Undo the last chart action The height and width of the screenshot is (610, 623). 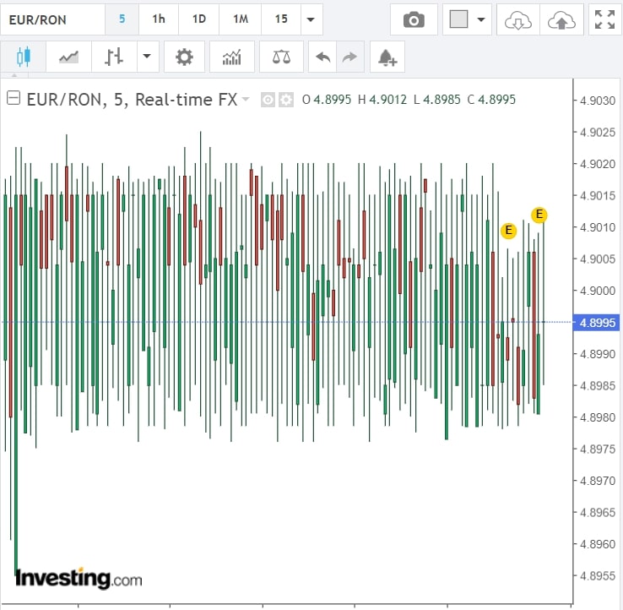point(322,57)
